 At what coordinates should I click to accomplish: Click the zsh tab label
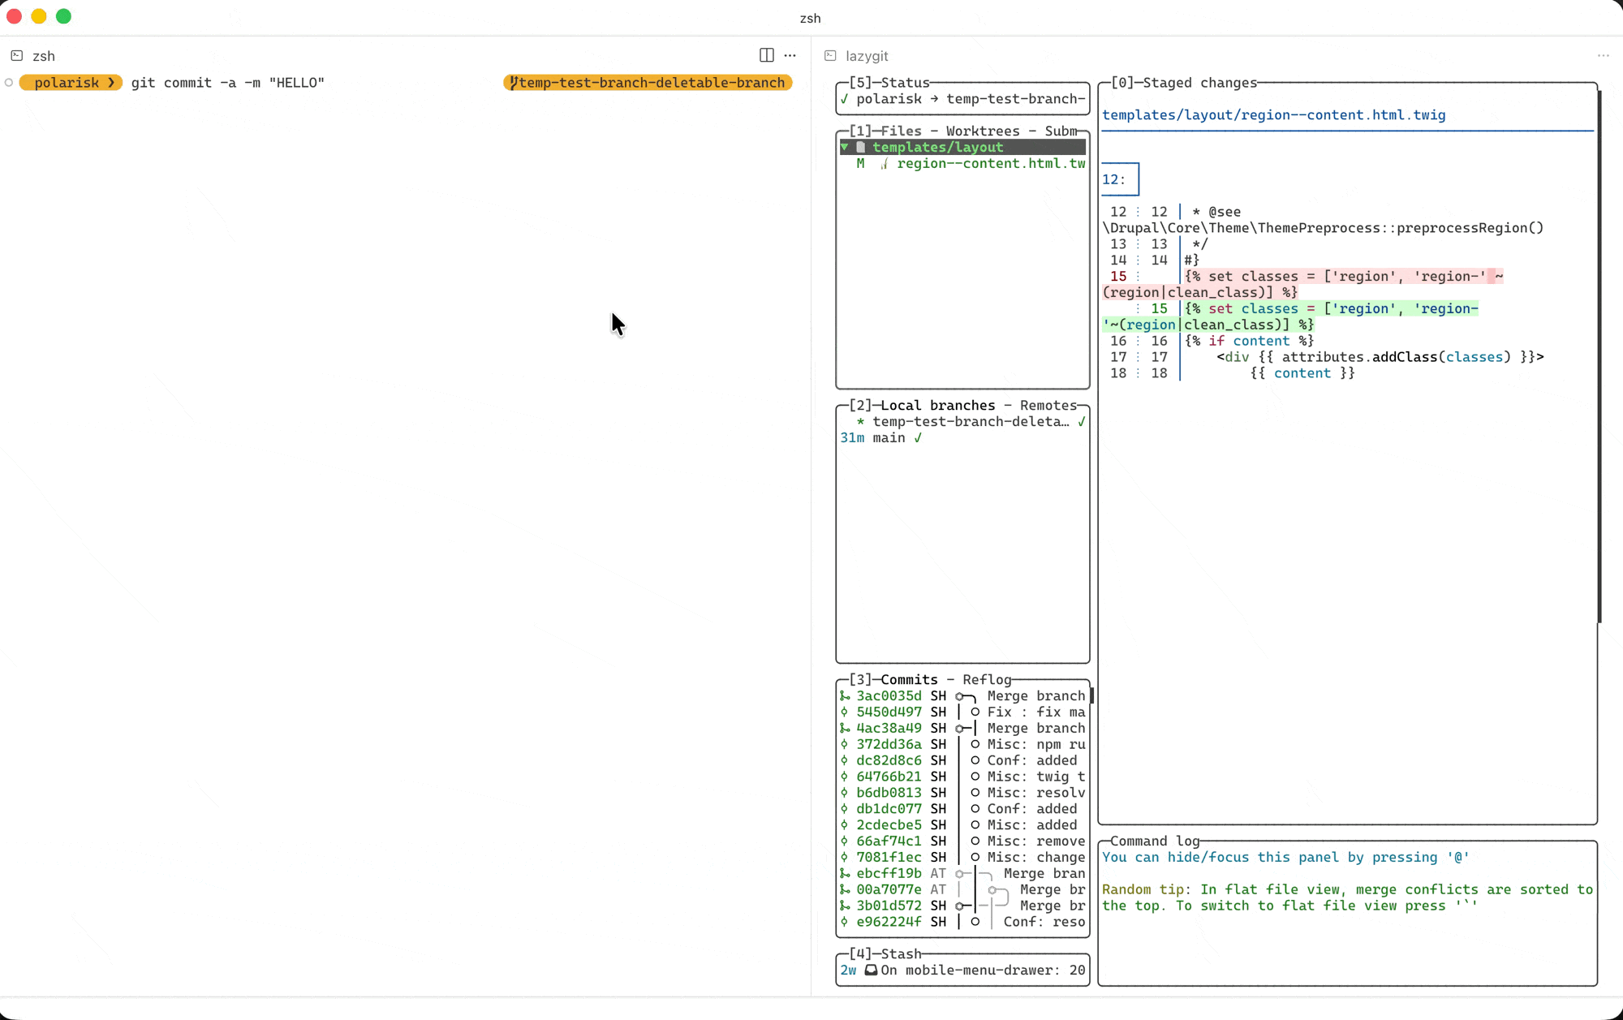click(43, 56)
